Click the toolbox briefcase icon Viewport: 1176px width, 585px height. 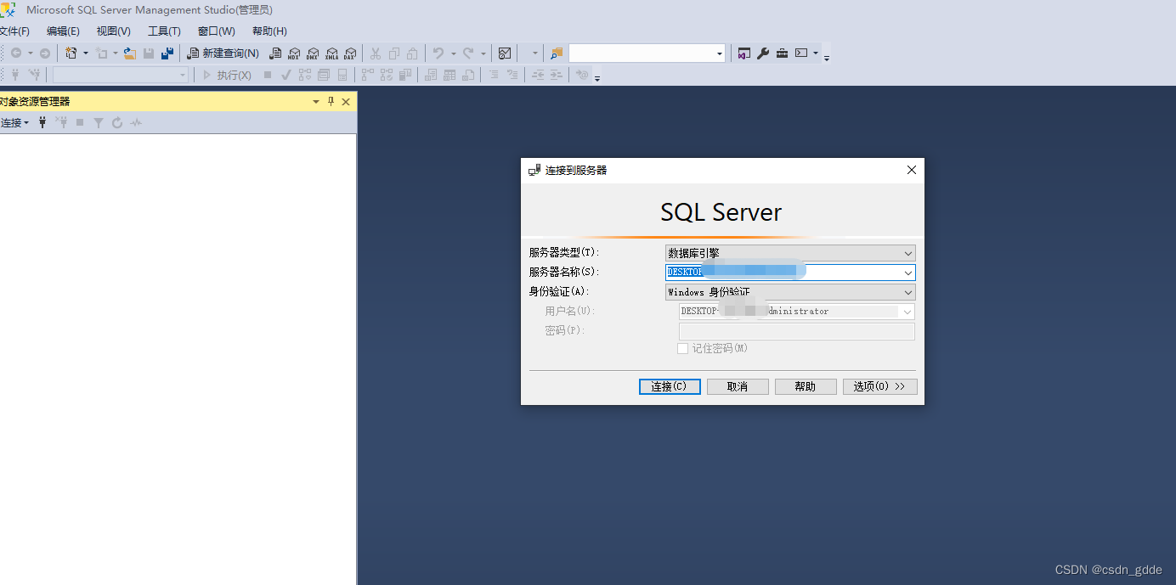782,53
